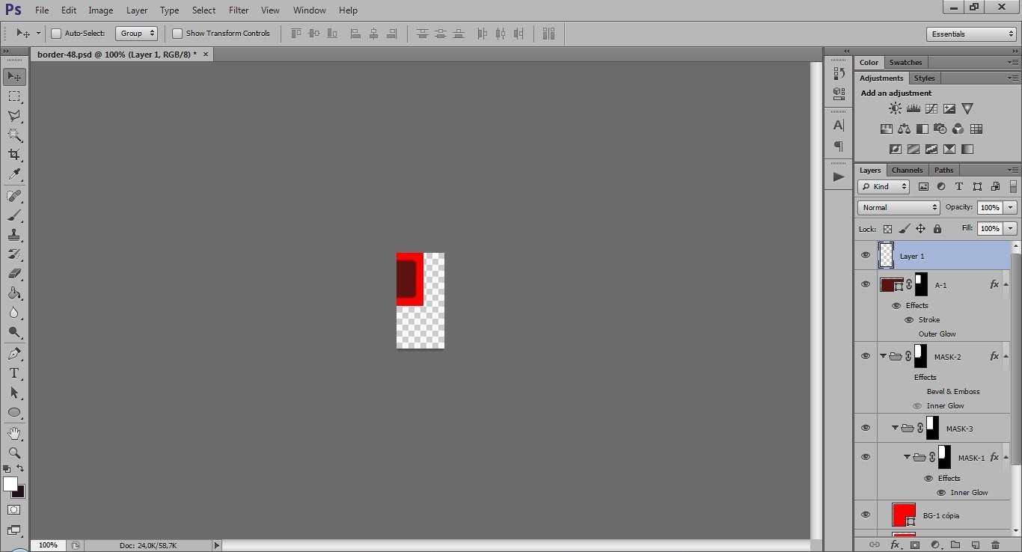Open the Fill slider dropdown arrow
This screenshot has height=552, width=1022.
pos(1011,228)
